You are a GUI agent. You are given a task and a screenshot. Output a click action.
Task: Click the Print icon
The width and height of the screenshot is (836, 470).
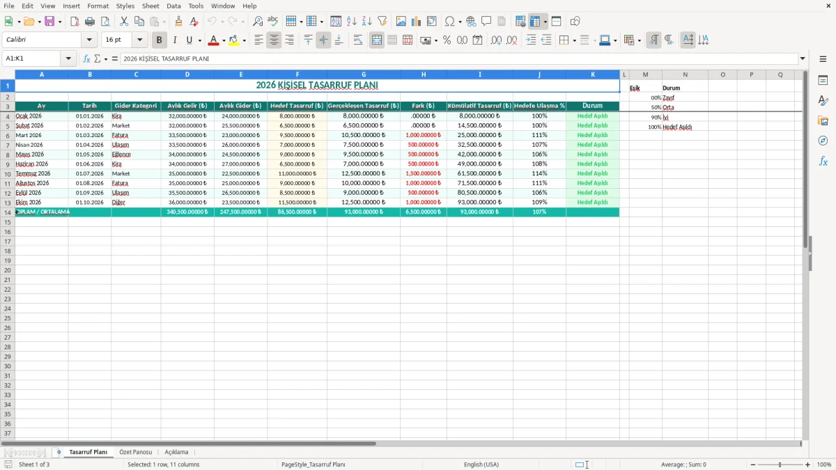click(90, 22)
